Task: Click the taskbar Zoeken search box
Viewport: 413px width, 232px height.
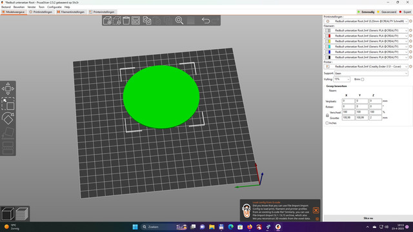Action: (x=165, y=227)
